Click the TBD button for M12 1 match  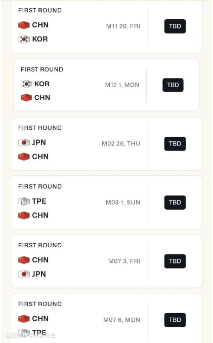point(173,85)
